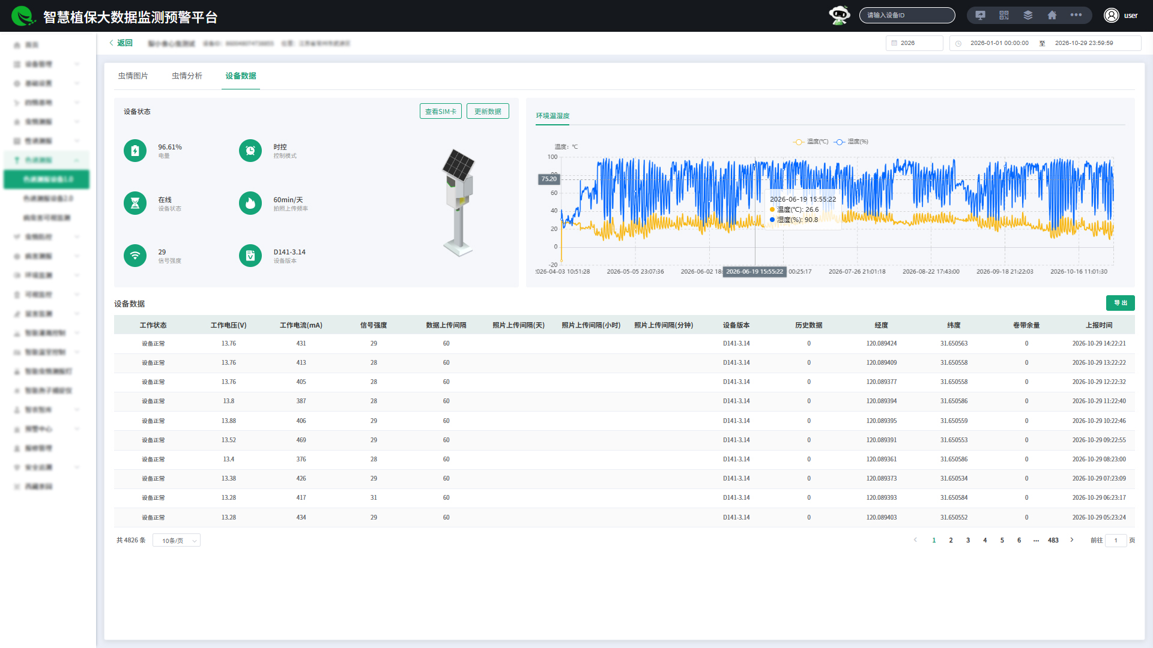The width and height of the screenshot is (1153, 648).
Task: Jump to last page 483
Action: point(1053,541)
